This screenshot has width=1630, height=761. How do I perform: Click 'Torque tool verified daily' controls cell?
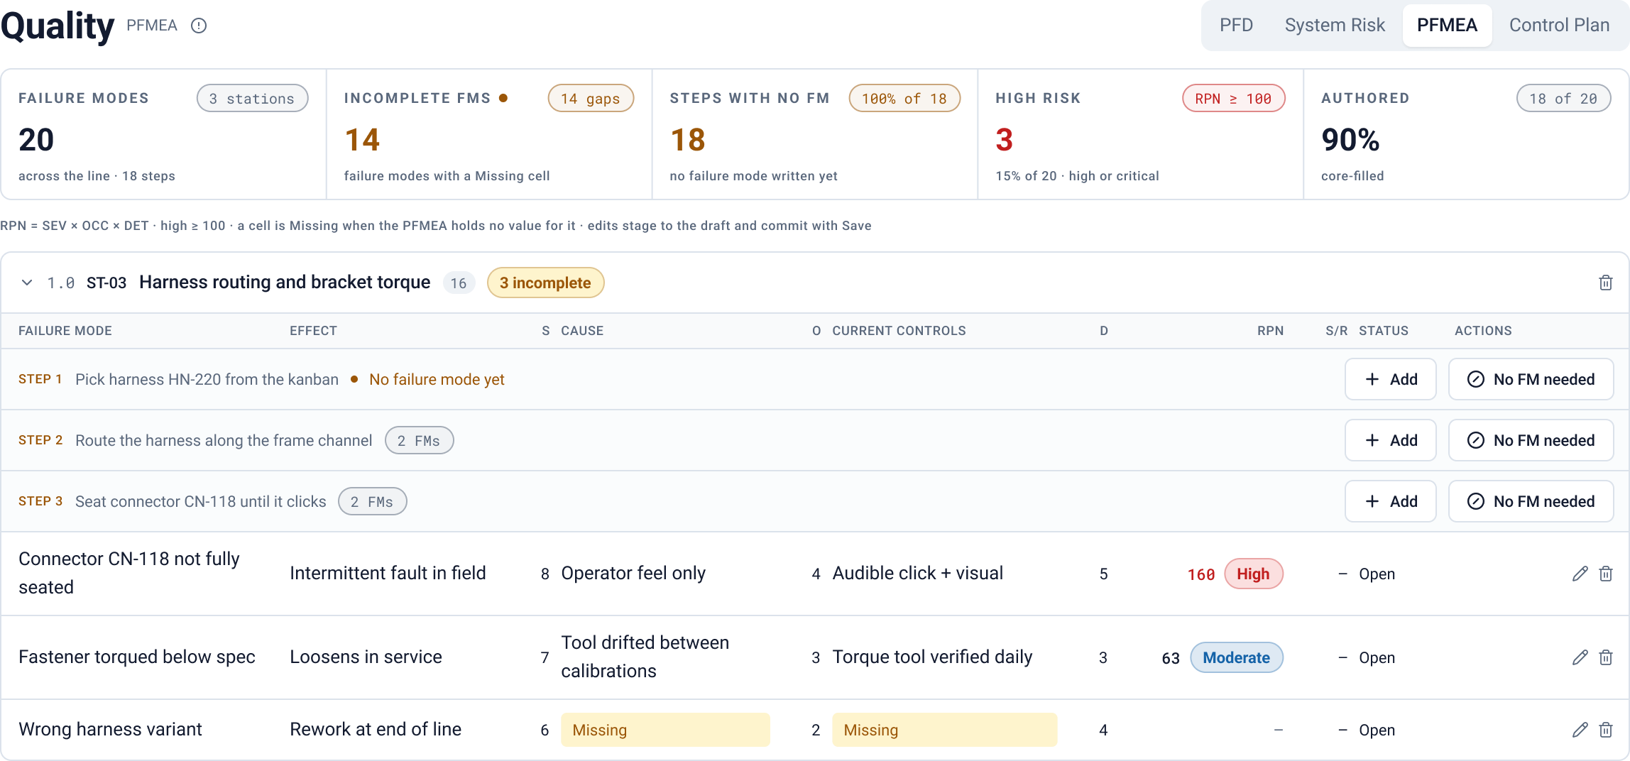point(932,657)
